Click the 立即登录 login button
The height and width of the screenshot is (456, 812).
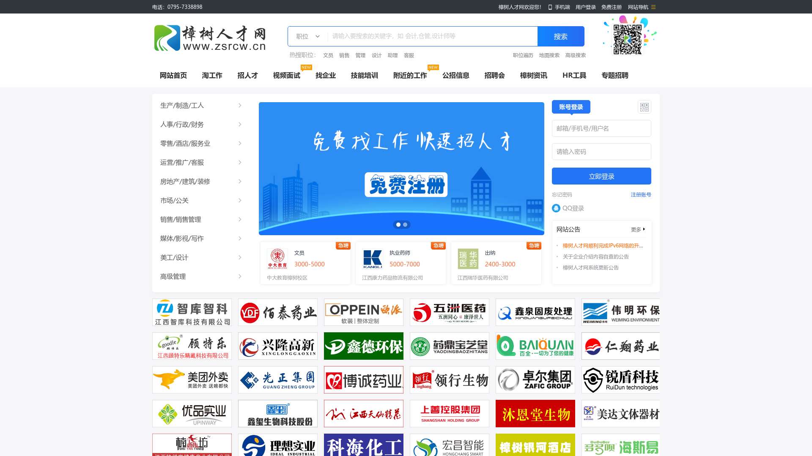click(601, 176)
